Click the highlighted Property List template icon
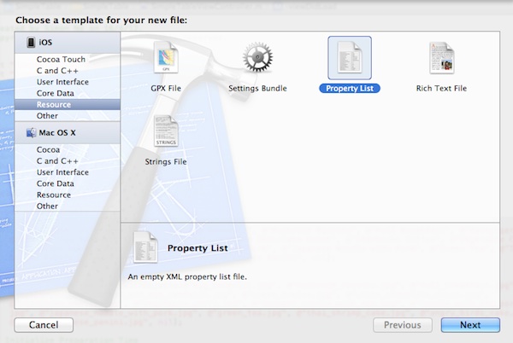 pos(349,59)
